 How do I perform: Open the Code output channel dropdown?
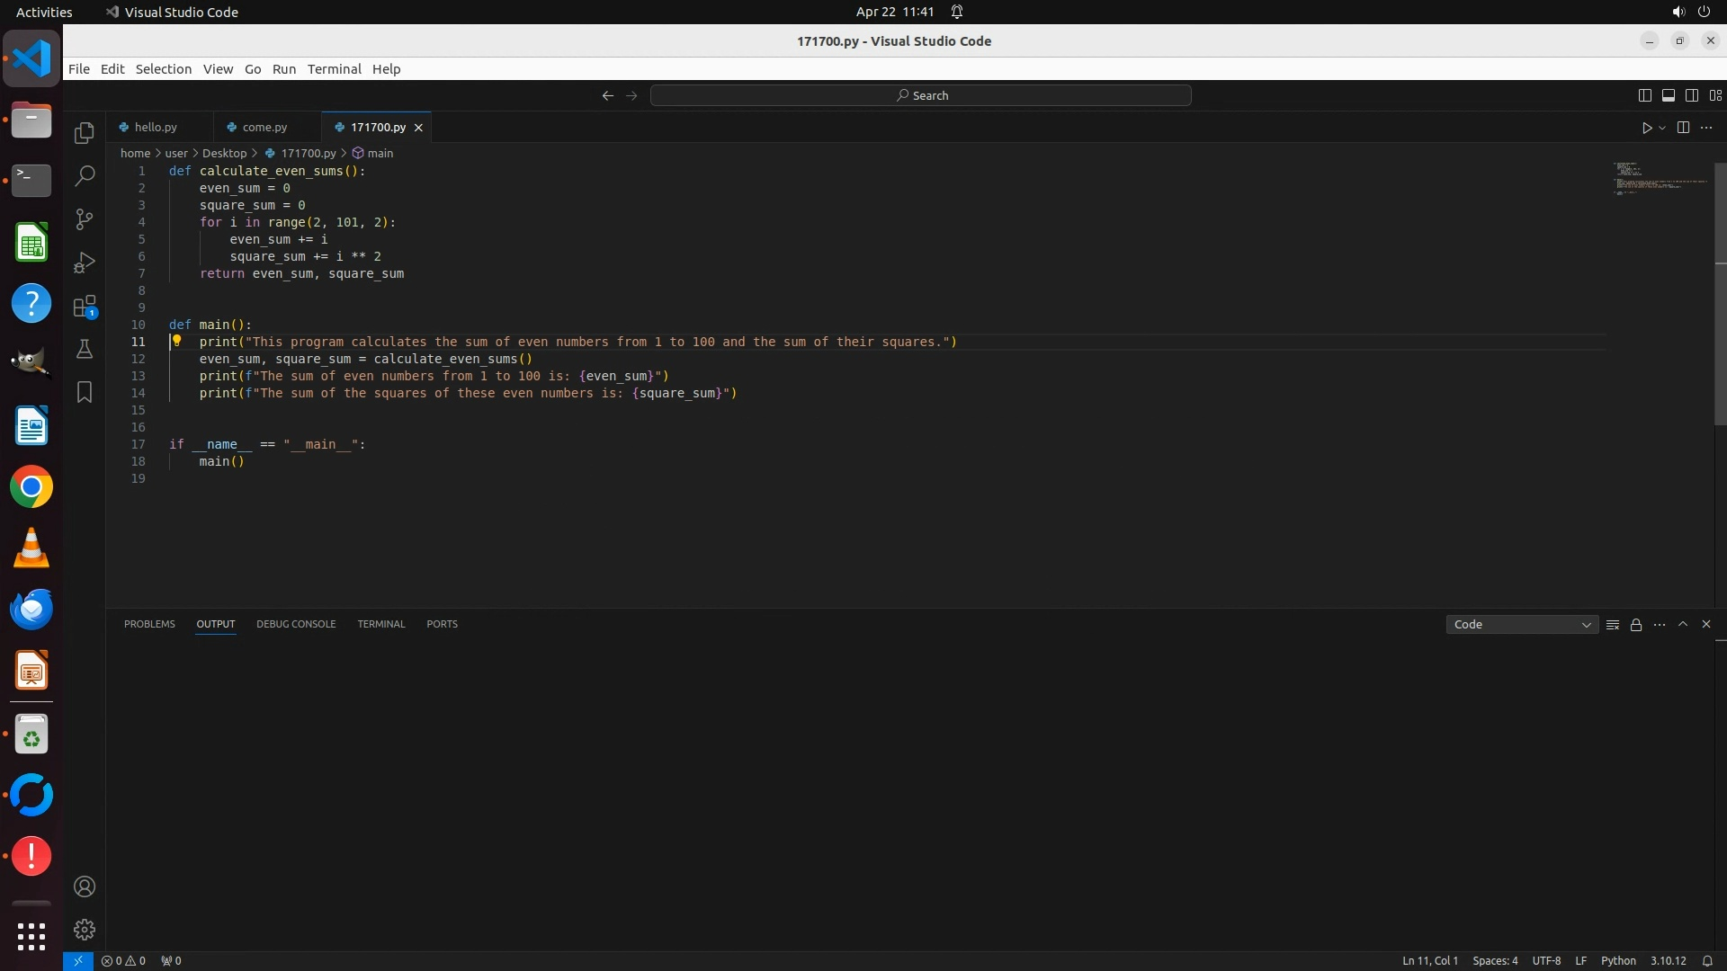tap(1521, 625)
